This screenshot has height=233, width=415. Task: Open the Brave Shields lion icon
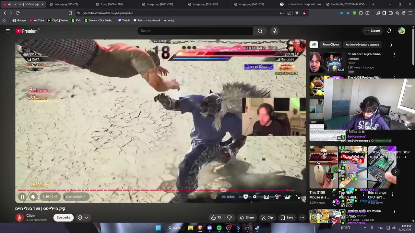pos(297,13)
